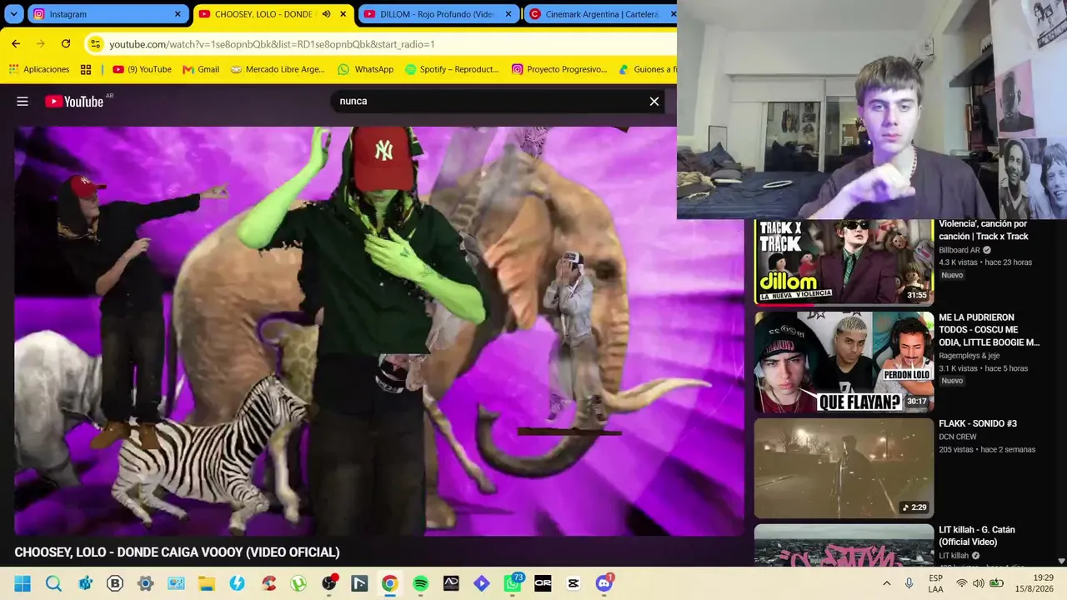Screen dimensions: 1067x600
Task: Open the FLAKK - SONIDO #3 thumbnail
Action: (x=844, y=468)
